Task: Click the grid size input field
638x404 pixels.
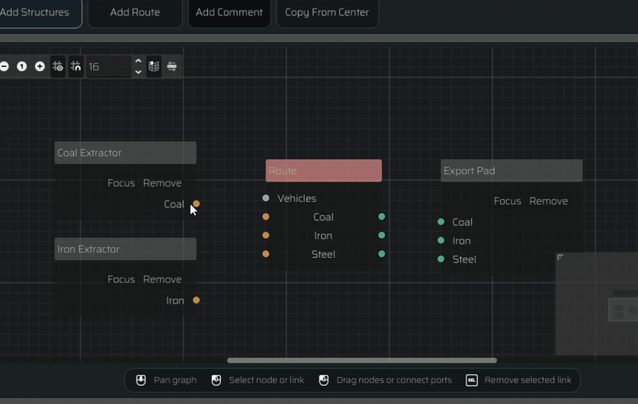Action: point(107,66)
